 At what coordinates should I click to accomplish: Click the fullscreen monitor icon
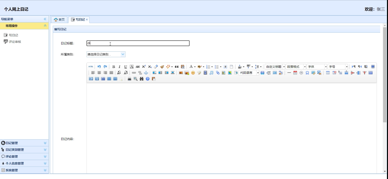point(373,67)
